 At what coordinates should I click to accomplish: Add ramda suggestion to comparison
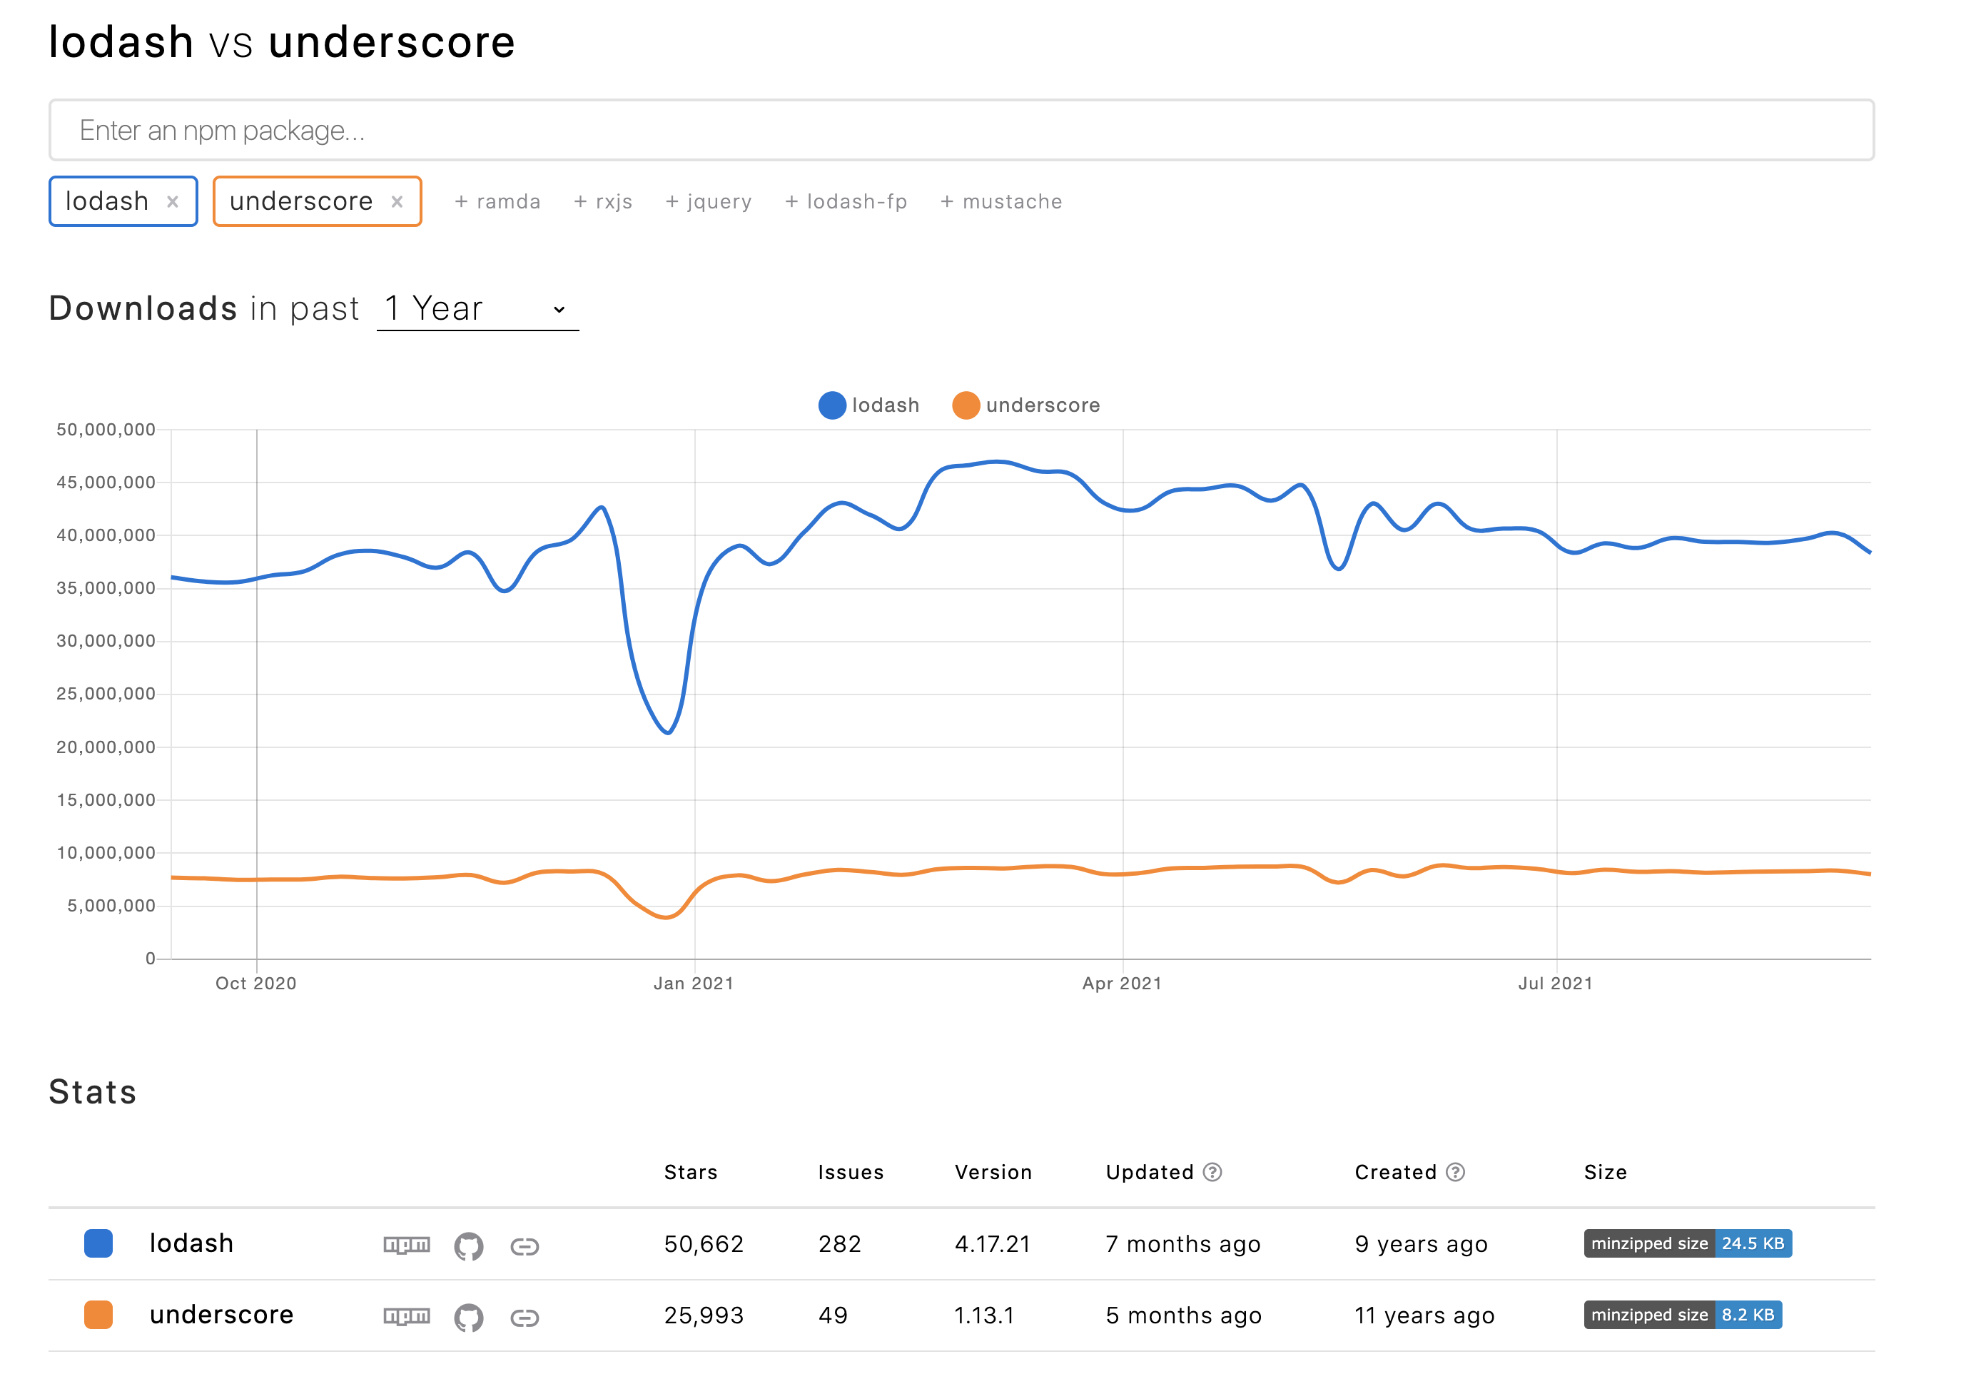(x=498, y=201)
